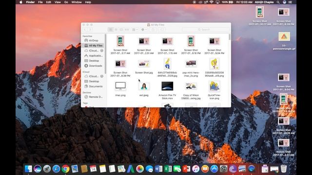Switch Finder to list view
The height and width of the screenshot is (175, 312).
[116, 30]
